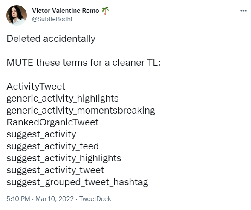Click the TweetDeck source label
Image resolution: width=251 pixels, height=210 pixels.
[x=95, y=199]
